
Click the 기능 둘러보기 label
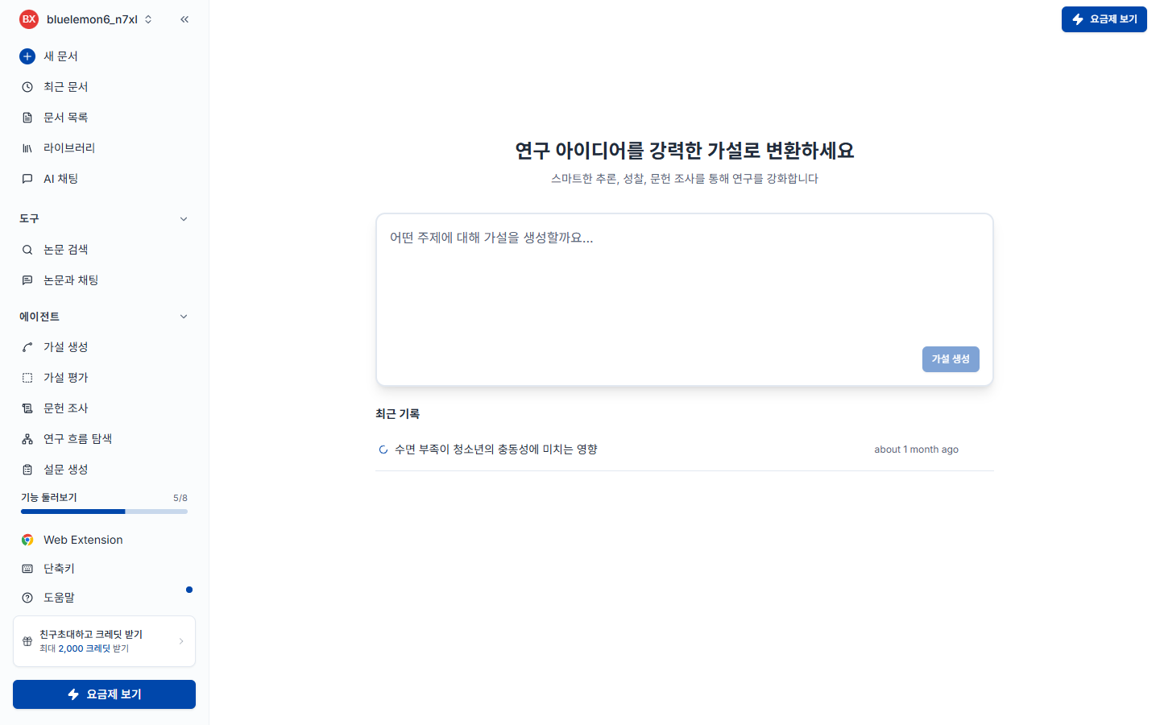coord(49,498)
